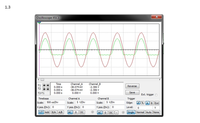
Task: Set trigger mode to Auto
Action: (149, 112)
